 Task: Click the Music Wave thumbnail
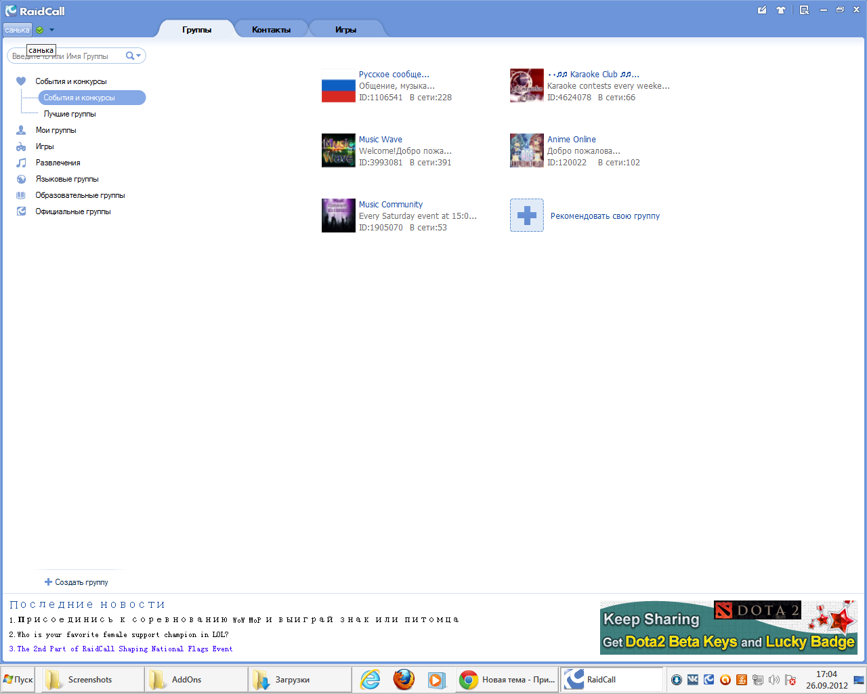click(339, 150)
